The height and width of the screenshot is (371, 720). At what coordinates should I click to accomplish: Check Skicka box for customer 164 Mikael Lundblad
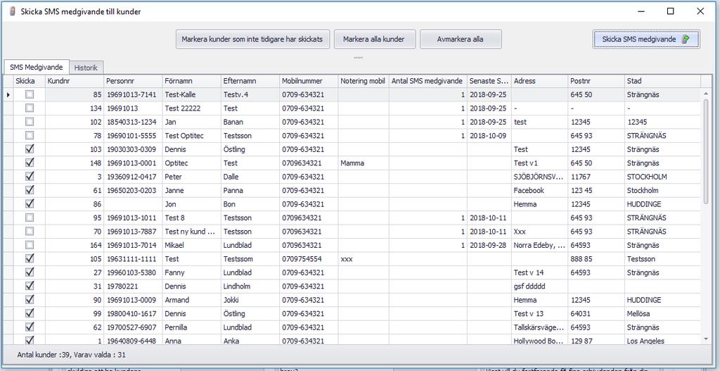30,245
